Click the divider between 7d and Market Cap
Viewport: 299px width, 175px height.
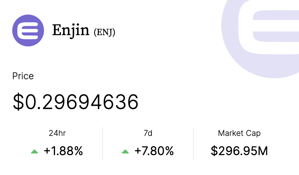[x=193, y=144]
